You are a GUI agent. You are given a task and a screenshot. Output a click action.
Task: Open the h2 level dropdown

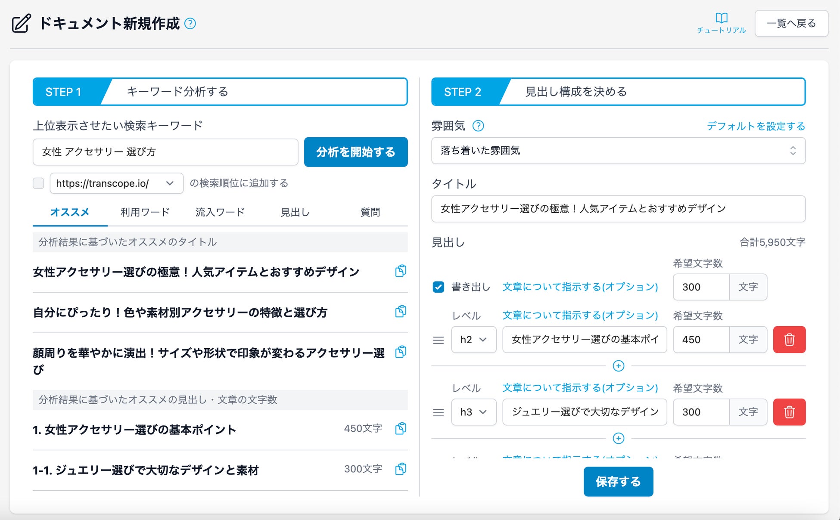[x=473, y=340]
